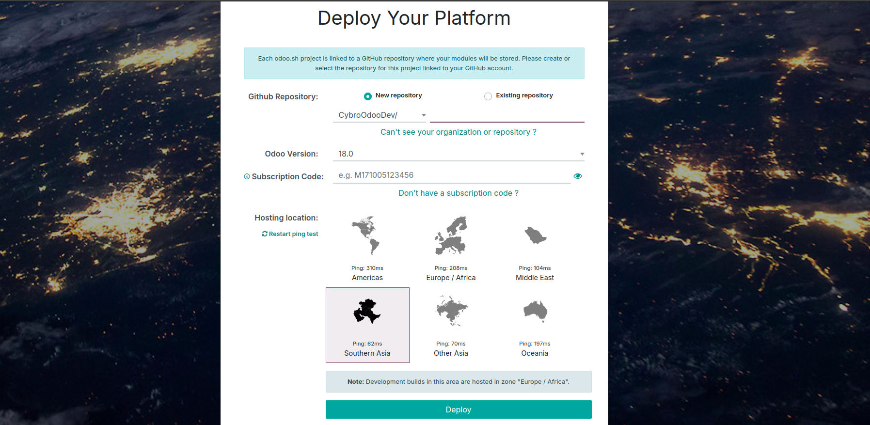The image size is (870, 425).
Task: Open "Can't see your organization or repository" link
Action: click(x=458, y=132)
